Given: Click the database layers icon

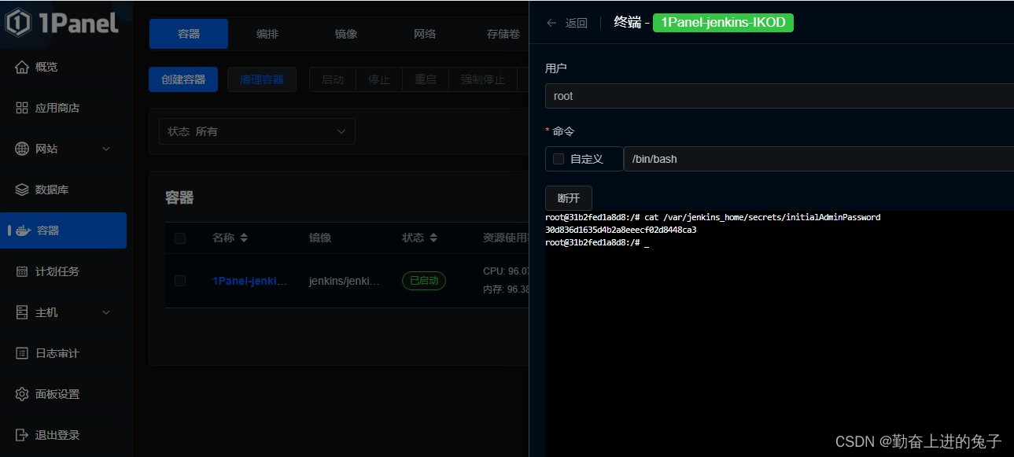Looking at the screenshot, I should [x=22, y=190].
